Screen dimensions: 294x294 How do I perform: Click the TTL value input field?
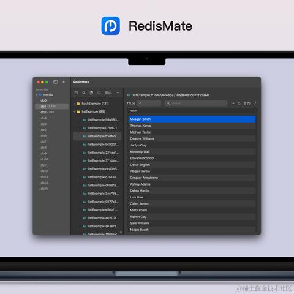point(149,103)
